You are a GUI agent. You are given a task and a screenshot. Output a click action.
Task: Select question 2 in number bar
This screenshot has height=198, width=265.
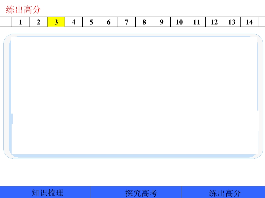(x=39, y=22)
